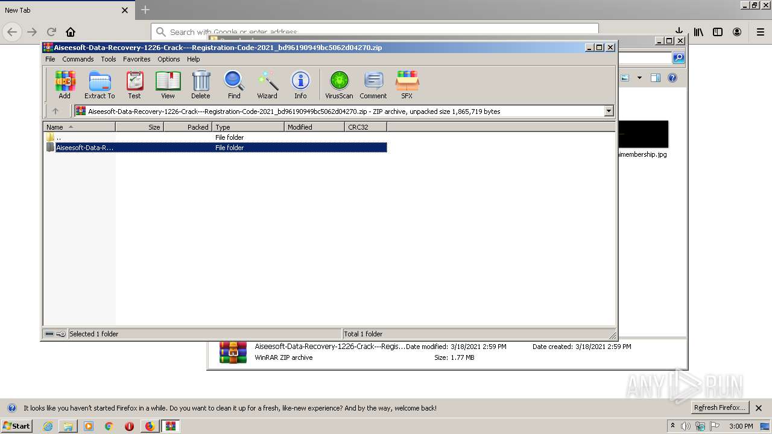Sort by the Size column header

click(139, 127)
